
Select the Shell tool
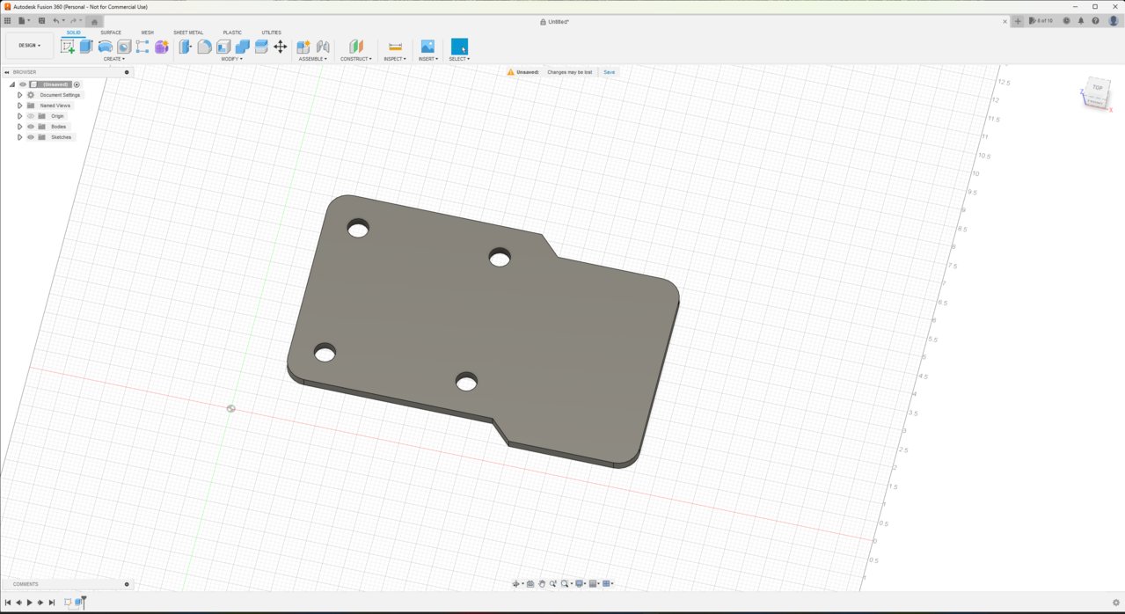coord(223,47)
